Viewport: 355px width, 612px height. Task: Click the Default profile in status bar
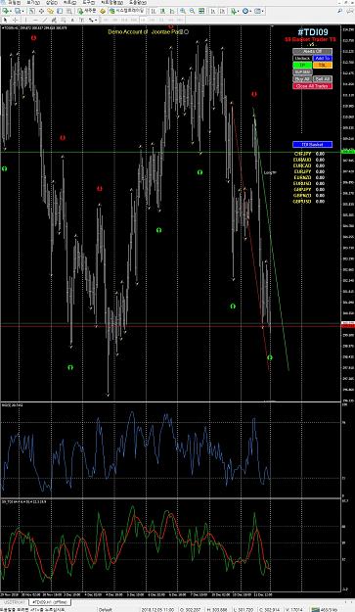(106, 610)
